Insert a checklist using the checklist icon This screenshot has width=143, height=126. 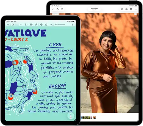pos(26,25)
